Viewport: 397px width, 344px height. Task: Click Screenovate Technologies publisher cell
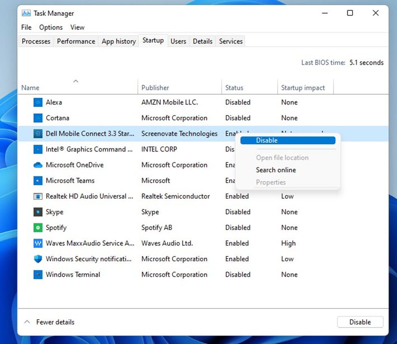(x=179, y=134)
